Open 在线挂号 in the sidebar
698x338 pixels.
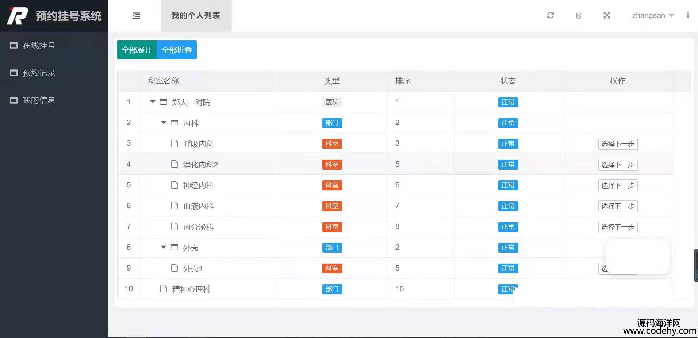click(x=39, y=46)
